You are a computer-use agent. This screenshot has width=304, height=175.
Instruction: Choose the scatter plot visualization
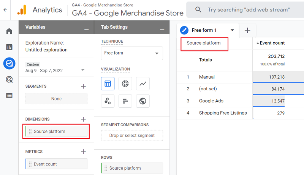[108, 101]
